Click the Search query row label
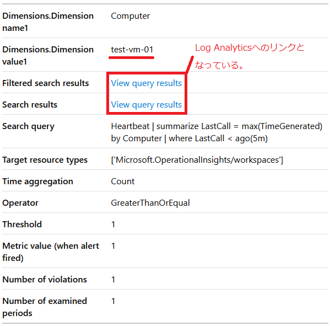Viewport: 330px width, 326px height. click(29, 126)
